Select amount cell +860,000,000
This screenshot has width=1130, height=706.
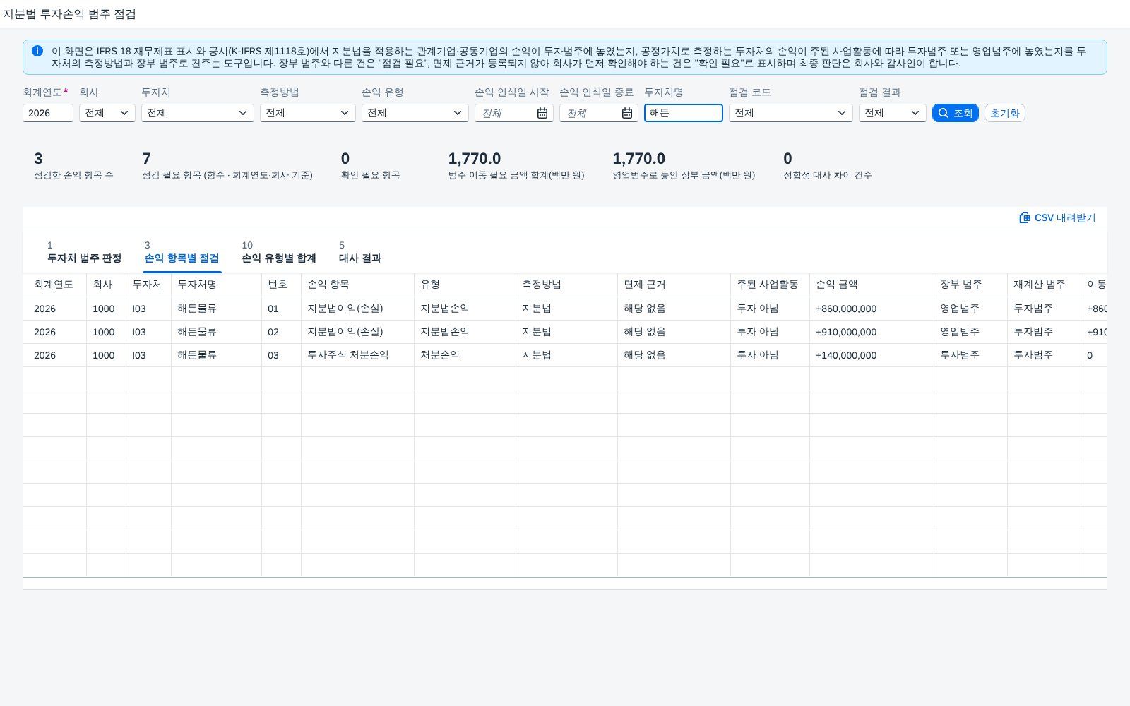pos(872,309)
